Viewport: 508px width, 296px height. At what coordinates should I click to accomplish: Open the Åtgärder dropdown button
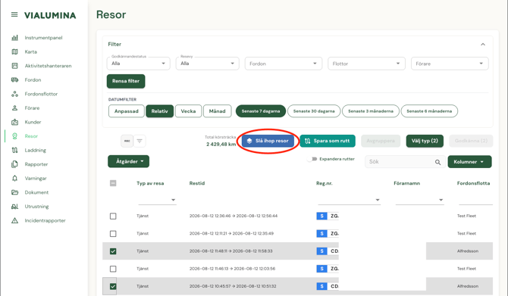click(x=129, y=161)
